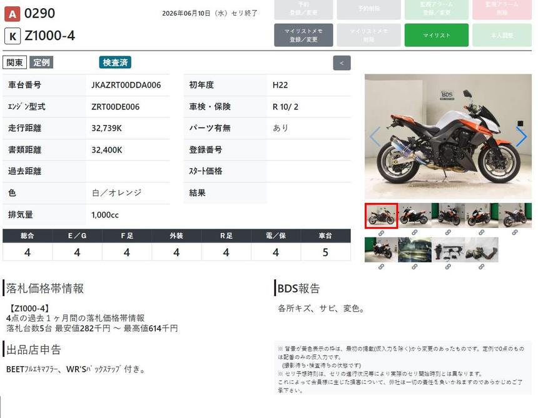Click the 関東 region tag

15,62
